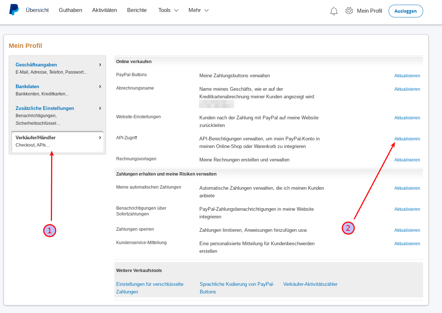Select the Verkäufer/Händler sidebar entry
Viewport: 442px width, 313px height.
pos(57,141)
